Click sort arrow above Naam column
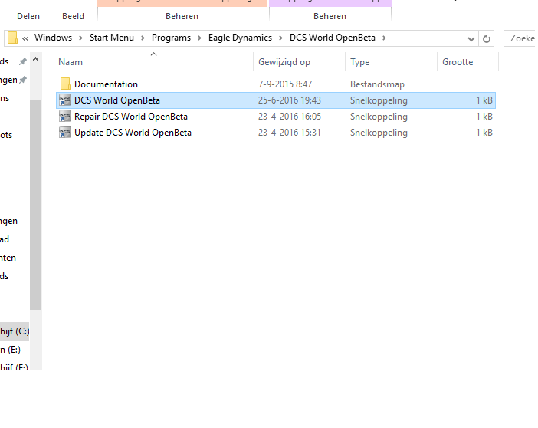Viewport: 538px width, 428px height. point(154,54)
